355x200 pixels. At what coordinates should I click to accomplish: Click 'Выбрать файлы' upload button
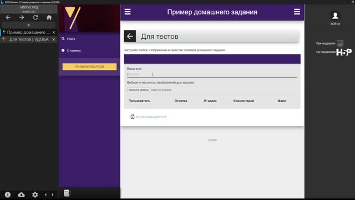point(138,90)
